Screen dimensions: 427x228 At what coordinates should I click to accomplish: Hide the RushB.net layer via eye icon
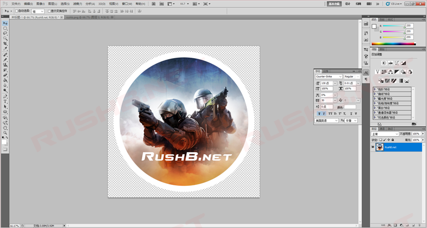pyautogui.click(x=373, y=147)
